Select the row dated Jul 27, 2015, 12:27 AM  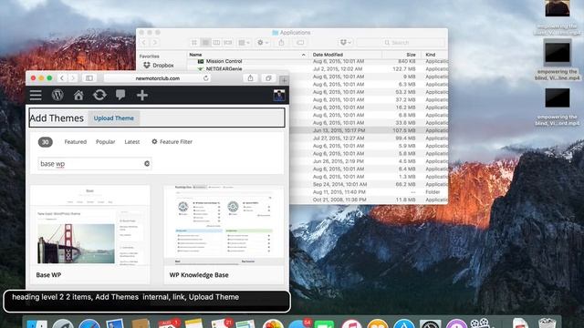coord(369,138)
